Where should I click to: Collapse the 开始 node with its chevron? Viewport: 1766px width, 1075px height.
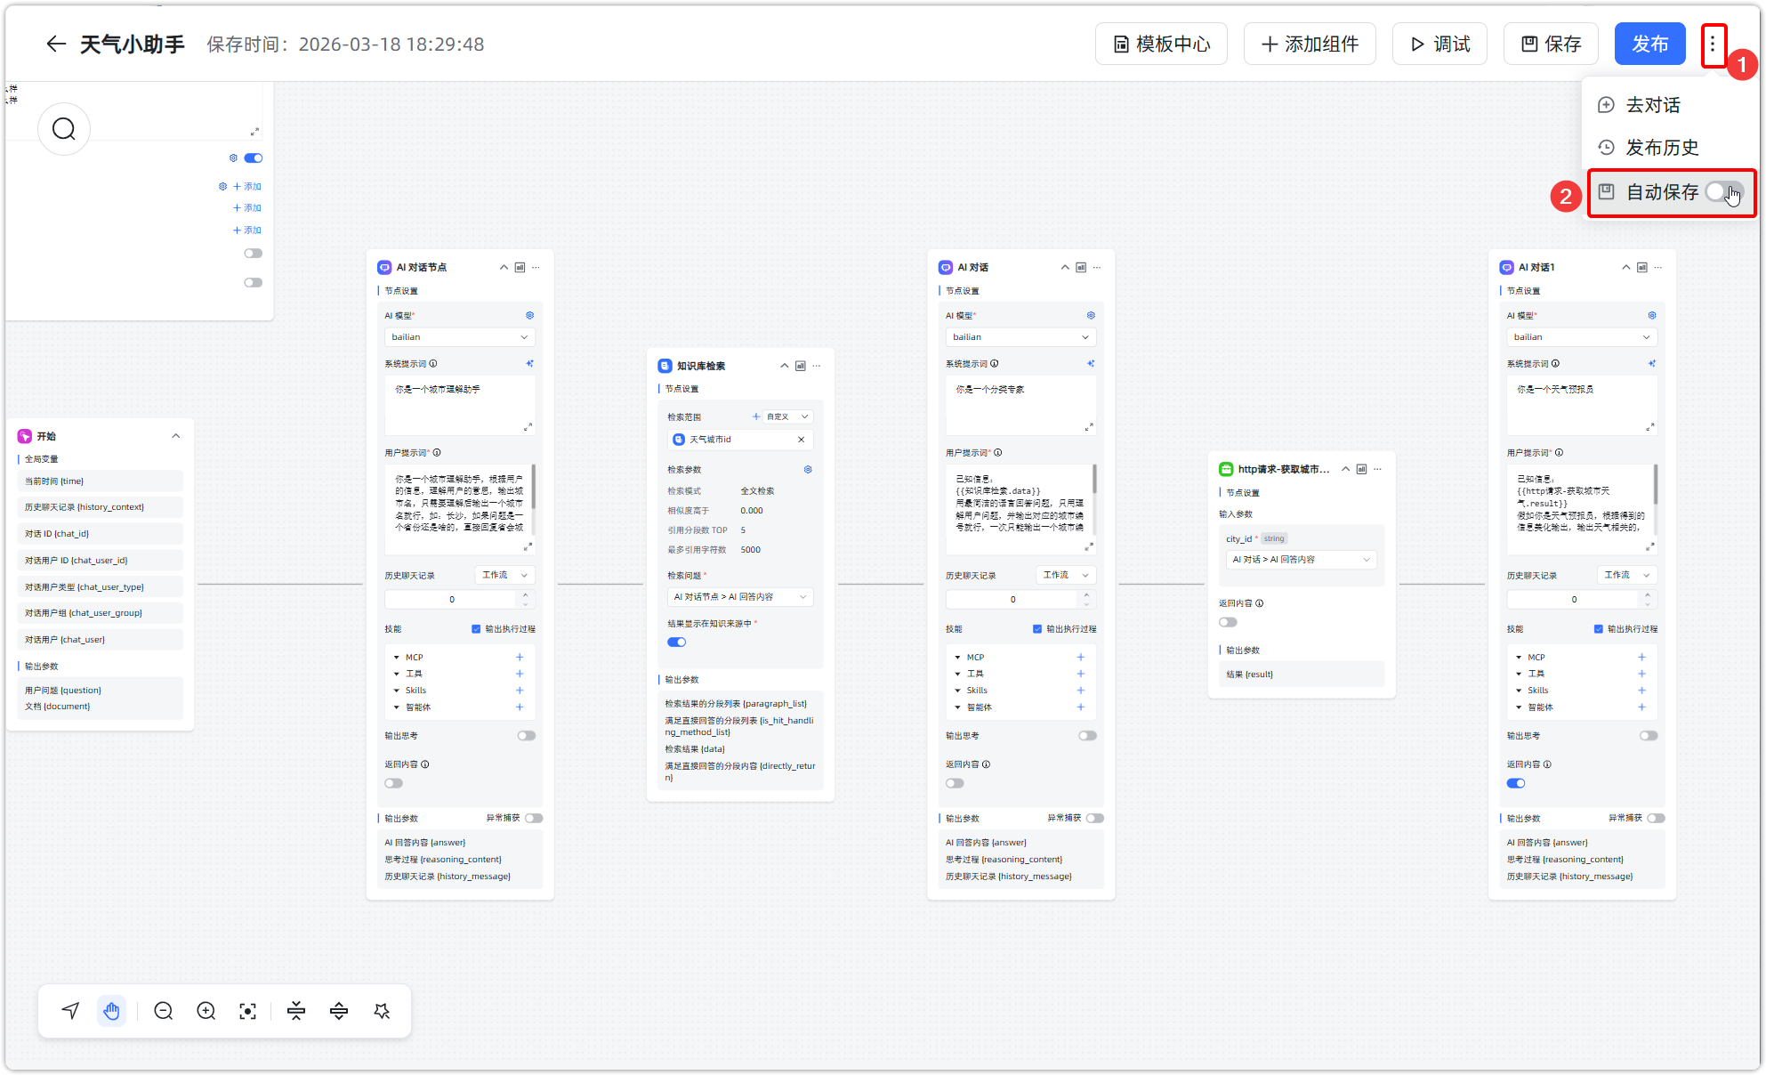point(176,436)
